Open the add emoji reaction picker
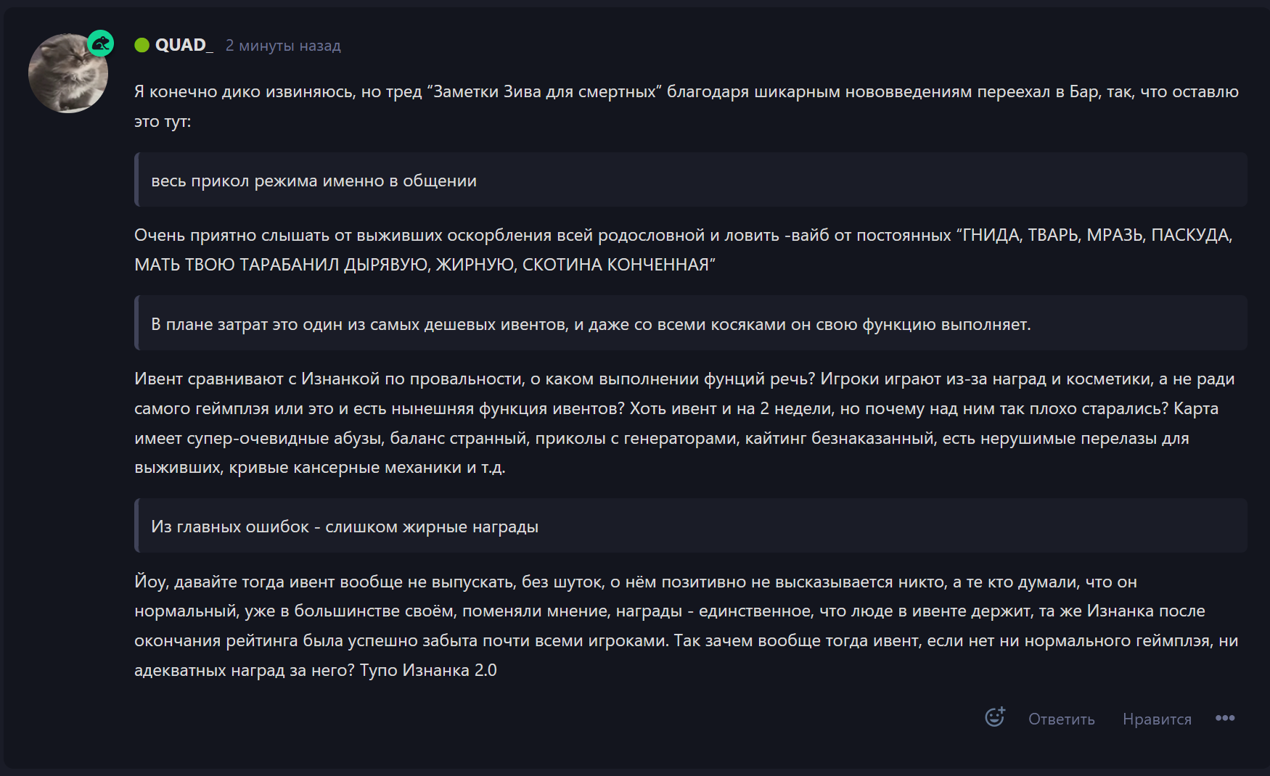This screenshot has width=1270, height=776. 994,717
